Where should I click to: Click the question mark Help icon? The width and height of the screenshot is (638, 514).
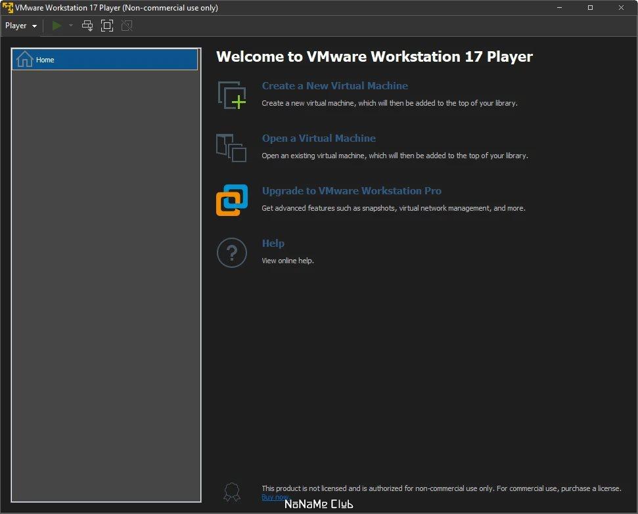[232, 253]
